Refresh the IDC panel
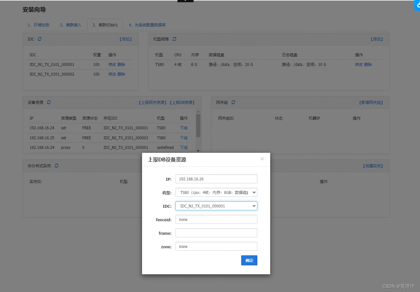 point(40,39)
